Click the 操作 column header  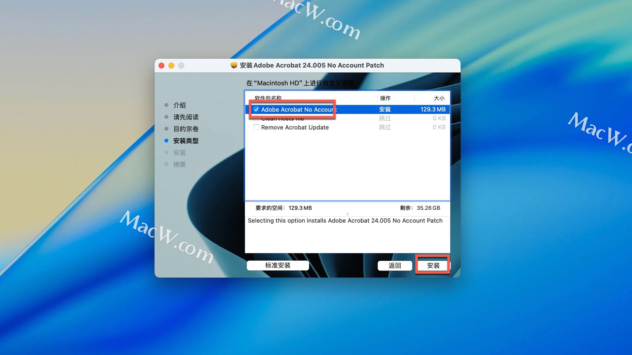[385, 98]
